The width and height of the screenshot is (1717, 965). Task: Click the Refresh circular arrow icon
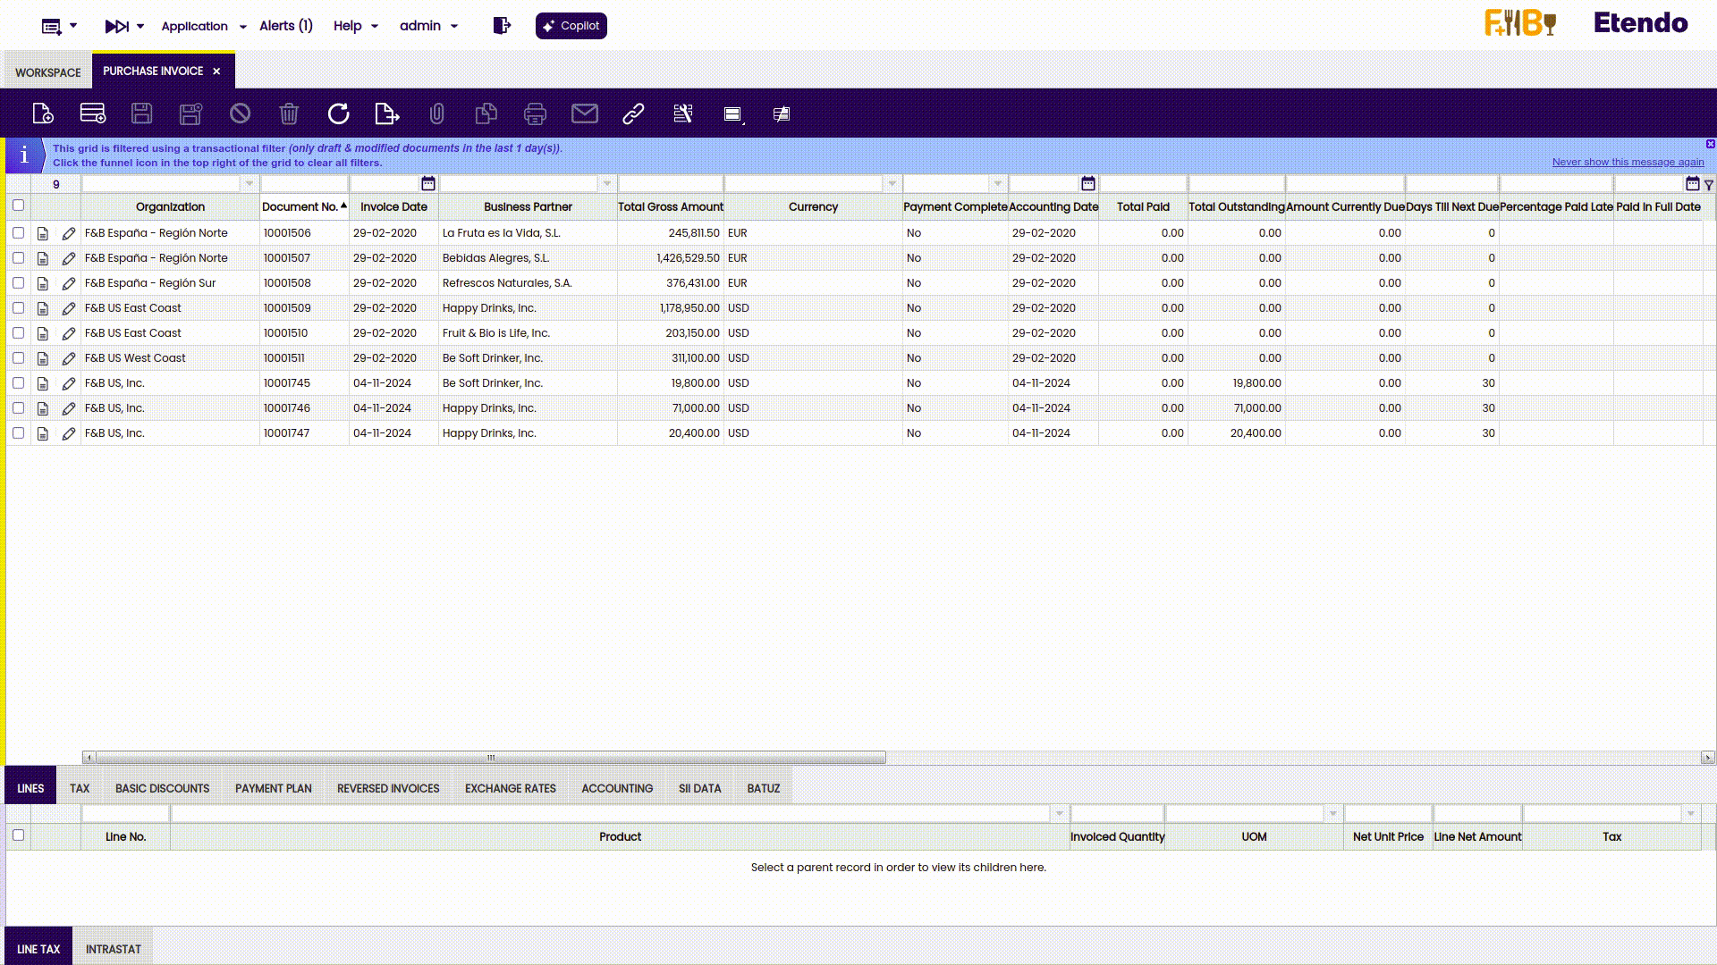(x=338, y=113)
